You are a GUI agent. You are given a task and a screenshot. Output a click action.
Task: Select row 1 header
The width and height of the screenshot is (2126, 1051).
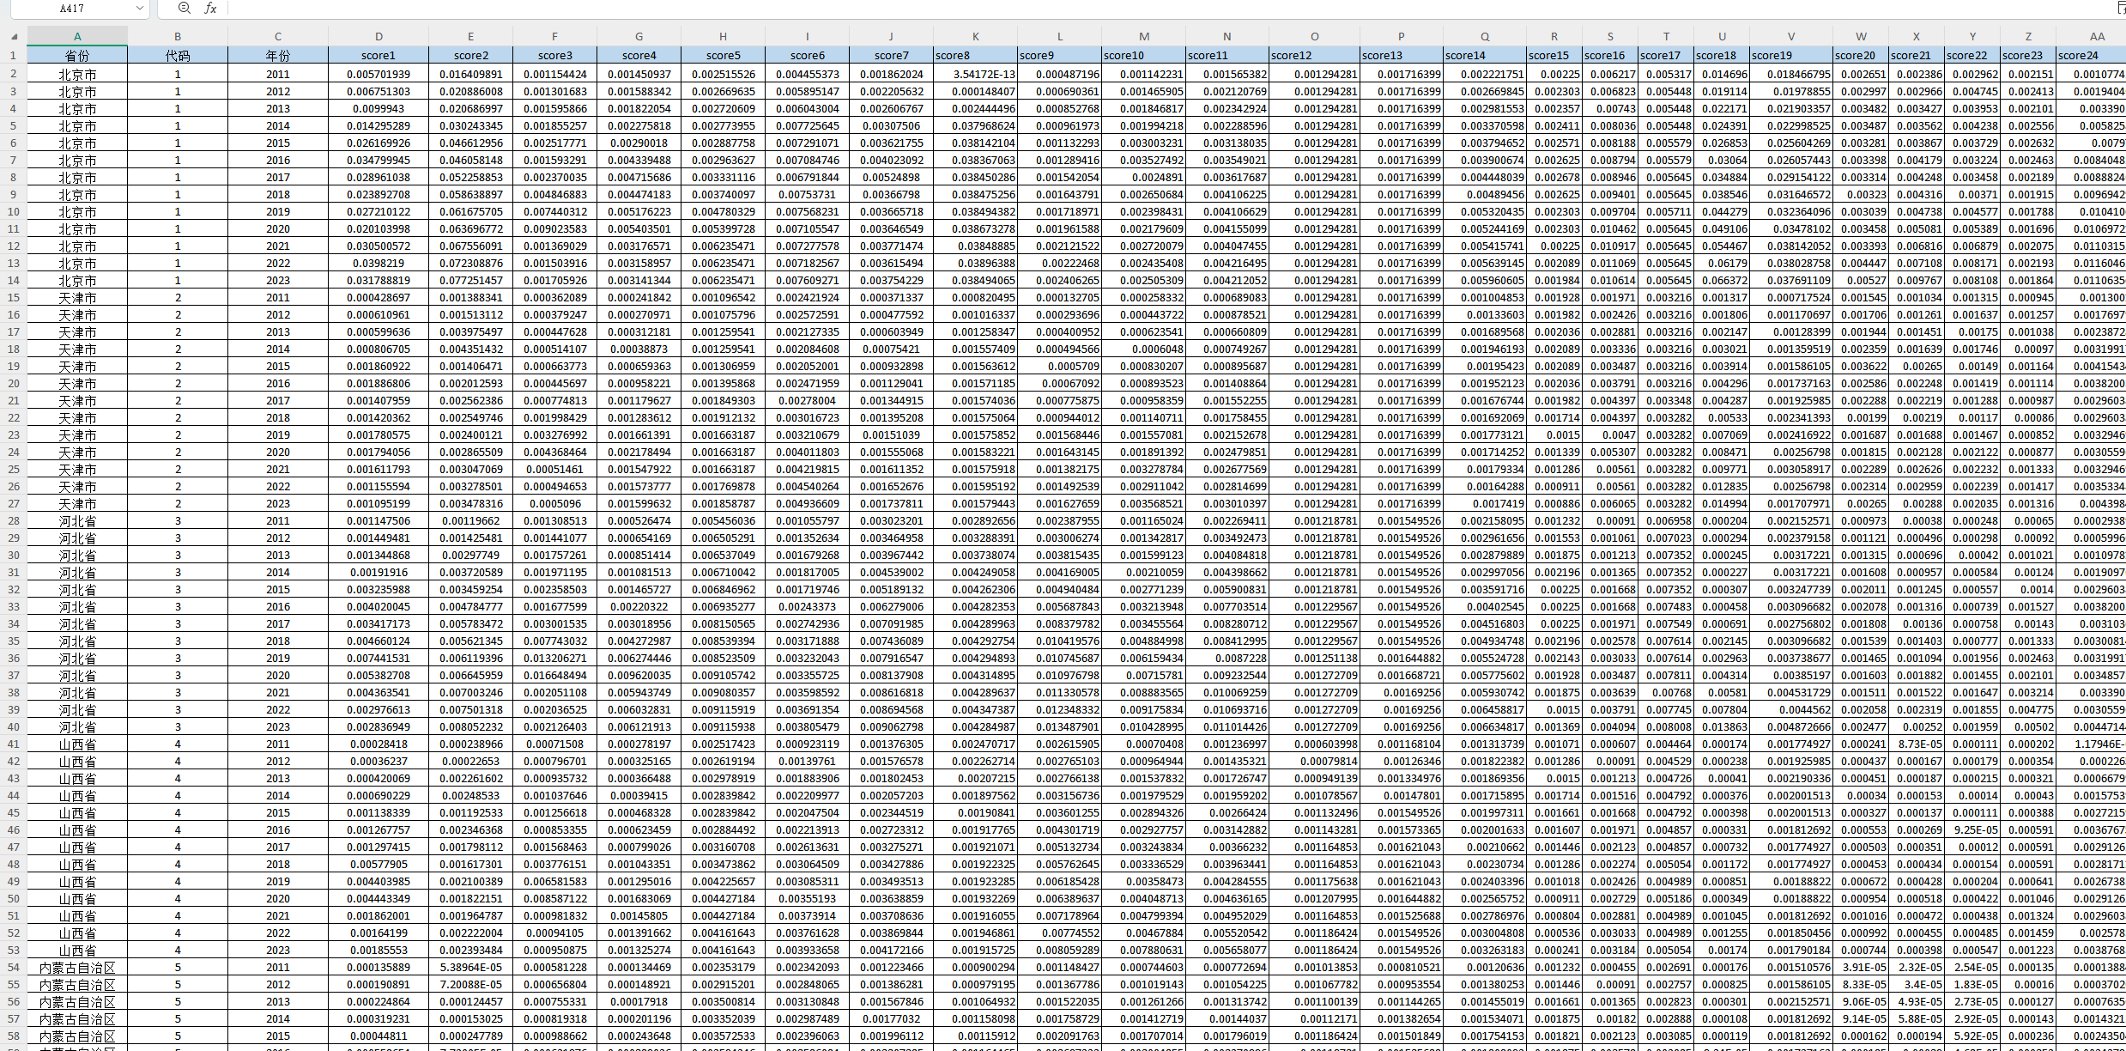[x=13, y=55]
